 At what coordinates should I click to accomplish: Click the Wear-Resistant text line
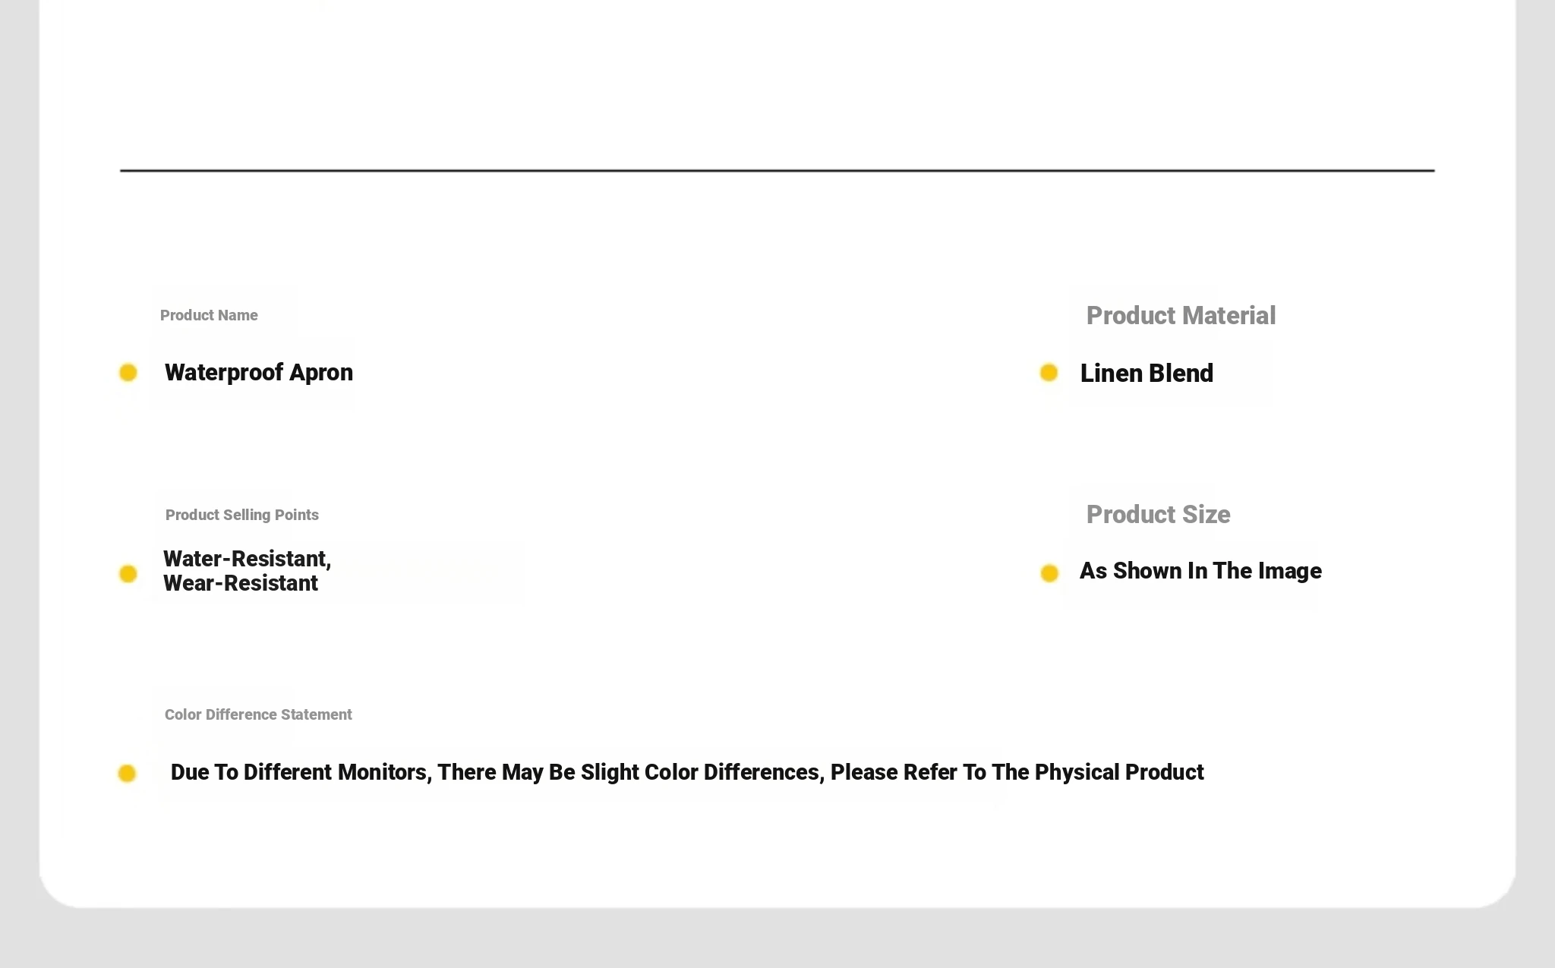[241, 583]
